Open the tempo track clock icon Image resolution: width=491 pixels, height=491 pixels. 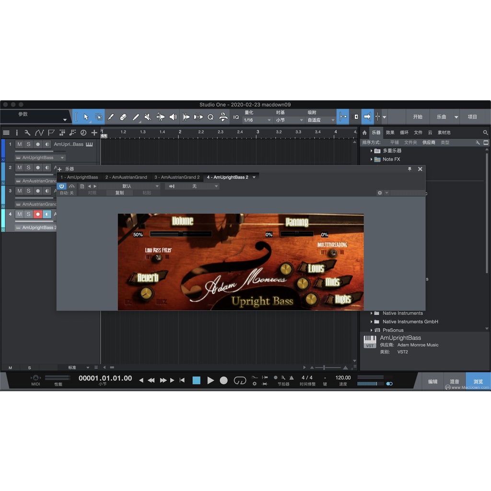[83, 133]
